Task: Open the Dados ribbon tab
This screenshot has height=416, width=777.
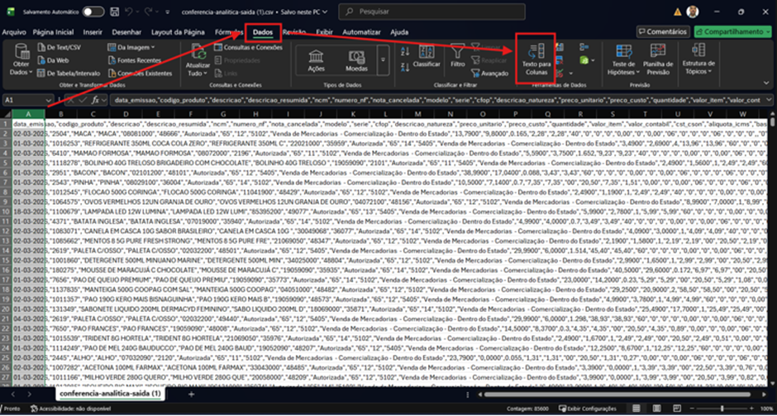Action: click(x=263, y=32)
